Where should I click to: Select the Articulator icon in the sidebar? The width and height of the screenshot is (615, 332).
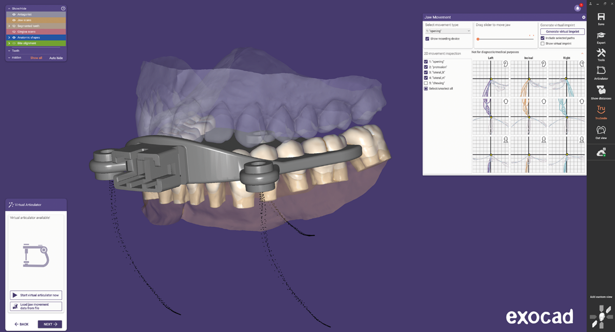tap(601, 71)
